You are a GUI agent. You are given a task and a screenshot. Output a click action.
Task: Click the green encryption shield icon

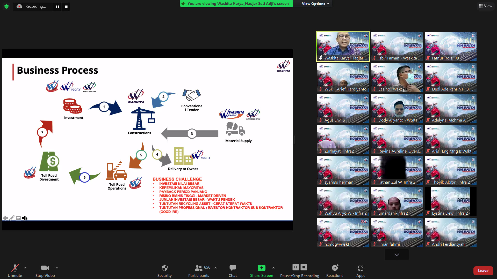[6, 6]
